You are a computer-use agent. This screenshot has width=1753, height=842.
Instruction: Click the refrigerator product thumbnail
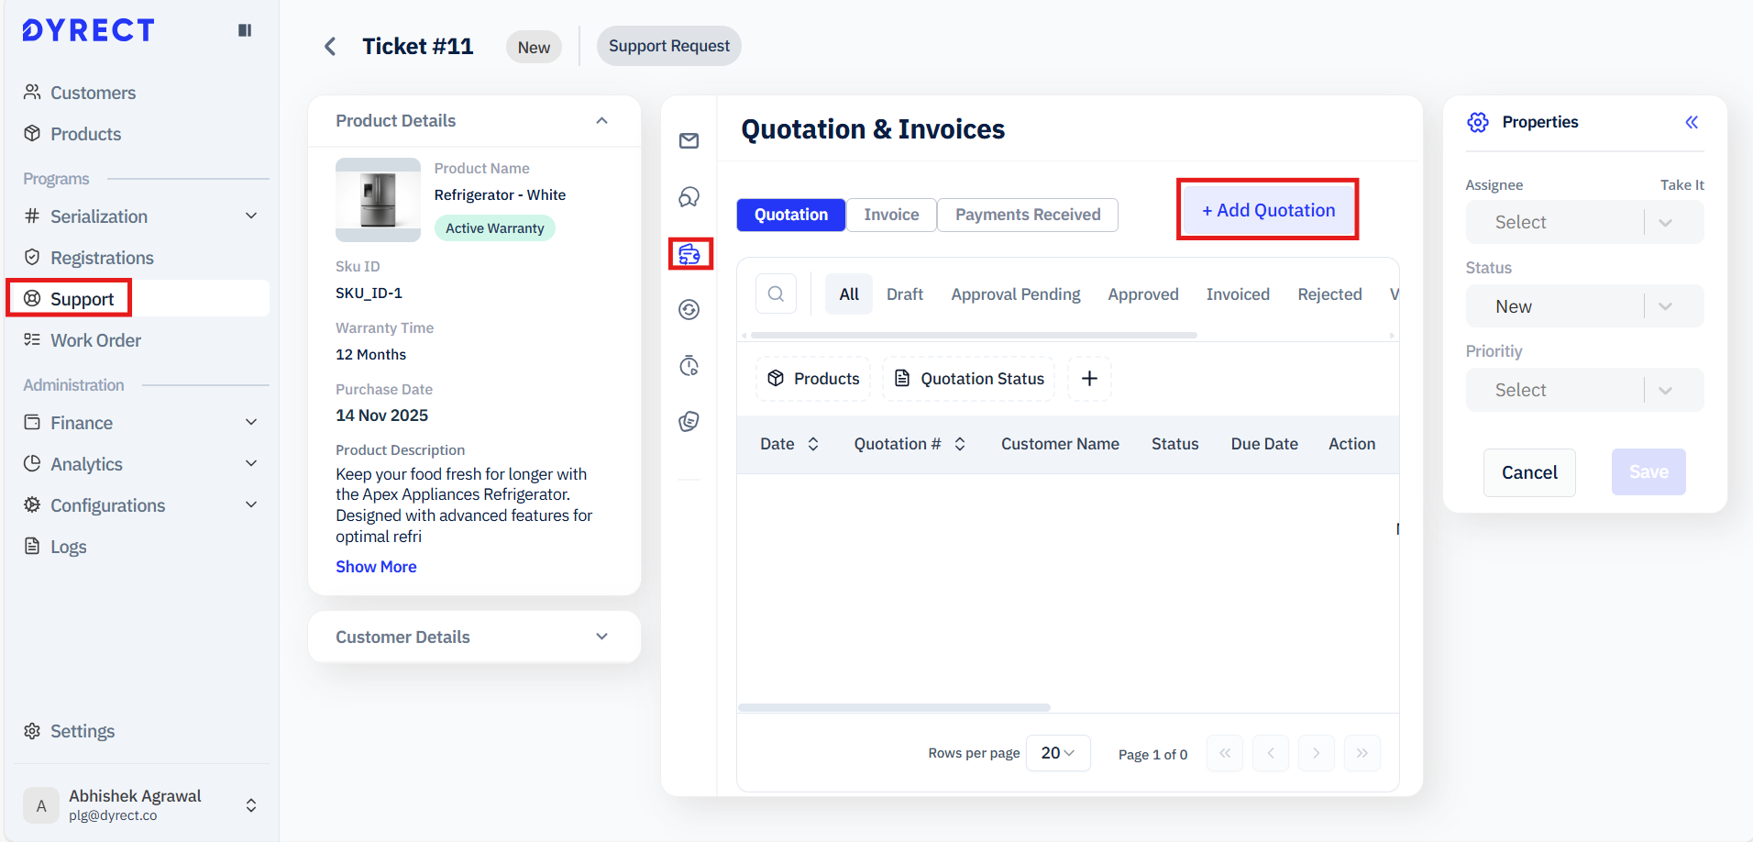point(378,200)
